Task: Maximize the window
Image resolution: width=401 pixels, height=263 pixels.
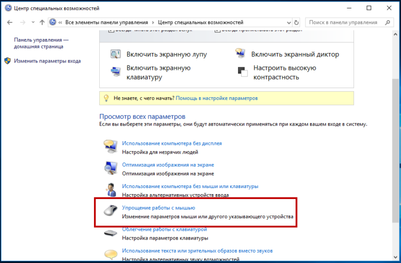Action: tap(369, 8)
